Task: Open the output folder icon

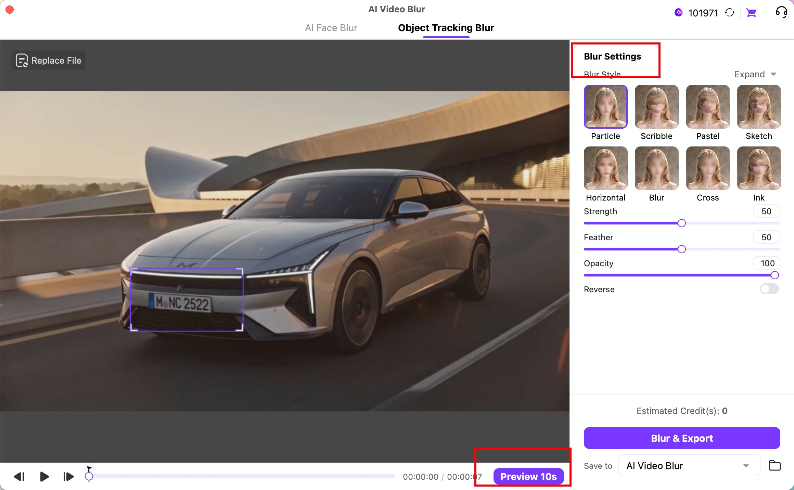Action: pos(774,465)
